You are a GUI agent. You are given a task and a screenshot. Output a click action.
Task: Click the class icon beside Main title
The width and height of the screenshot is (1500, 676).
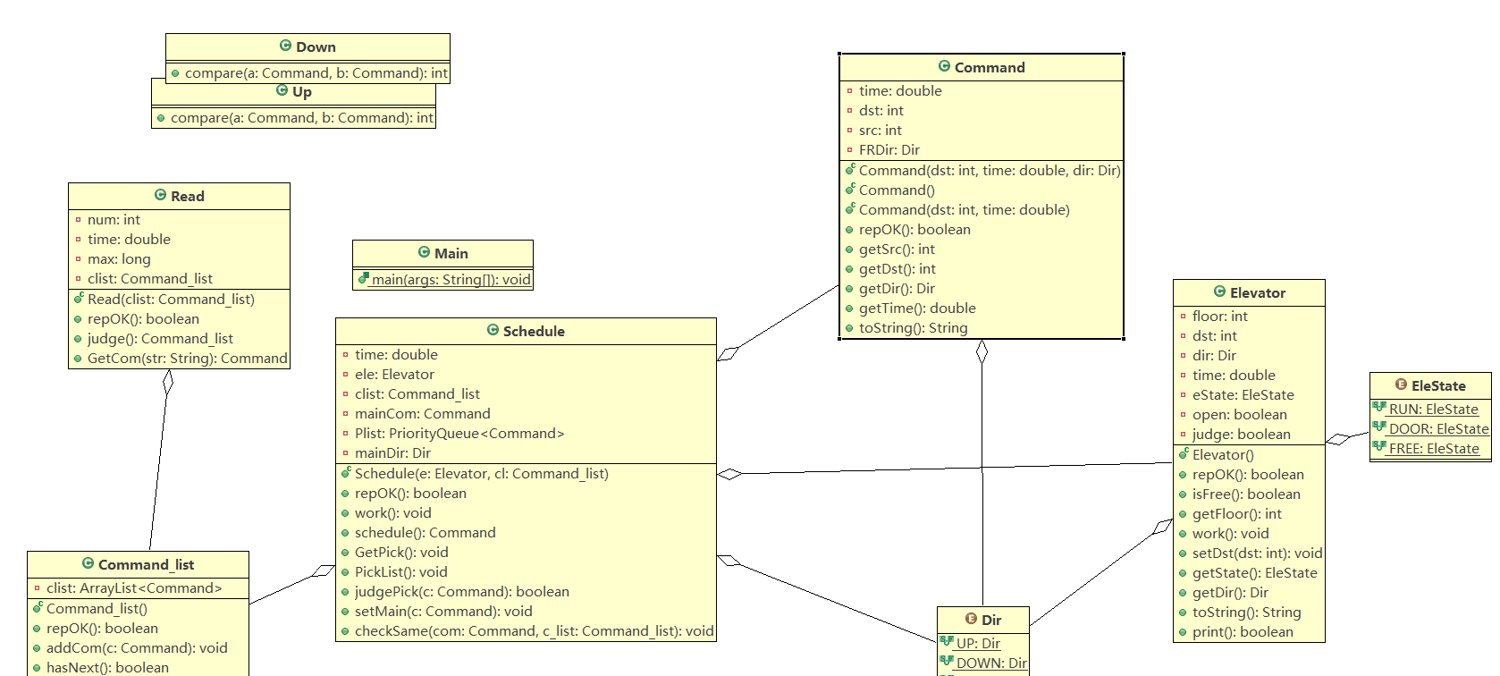pos(424,252)
